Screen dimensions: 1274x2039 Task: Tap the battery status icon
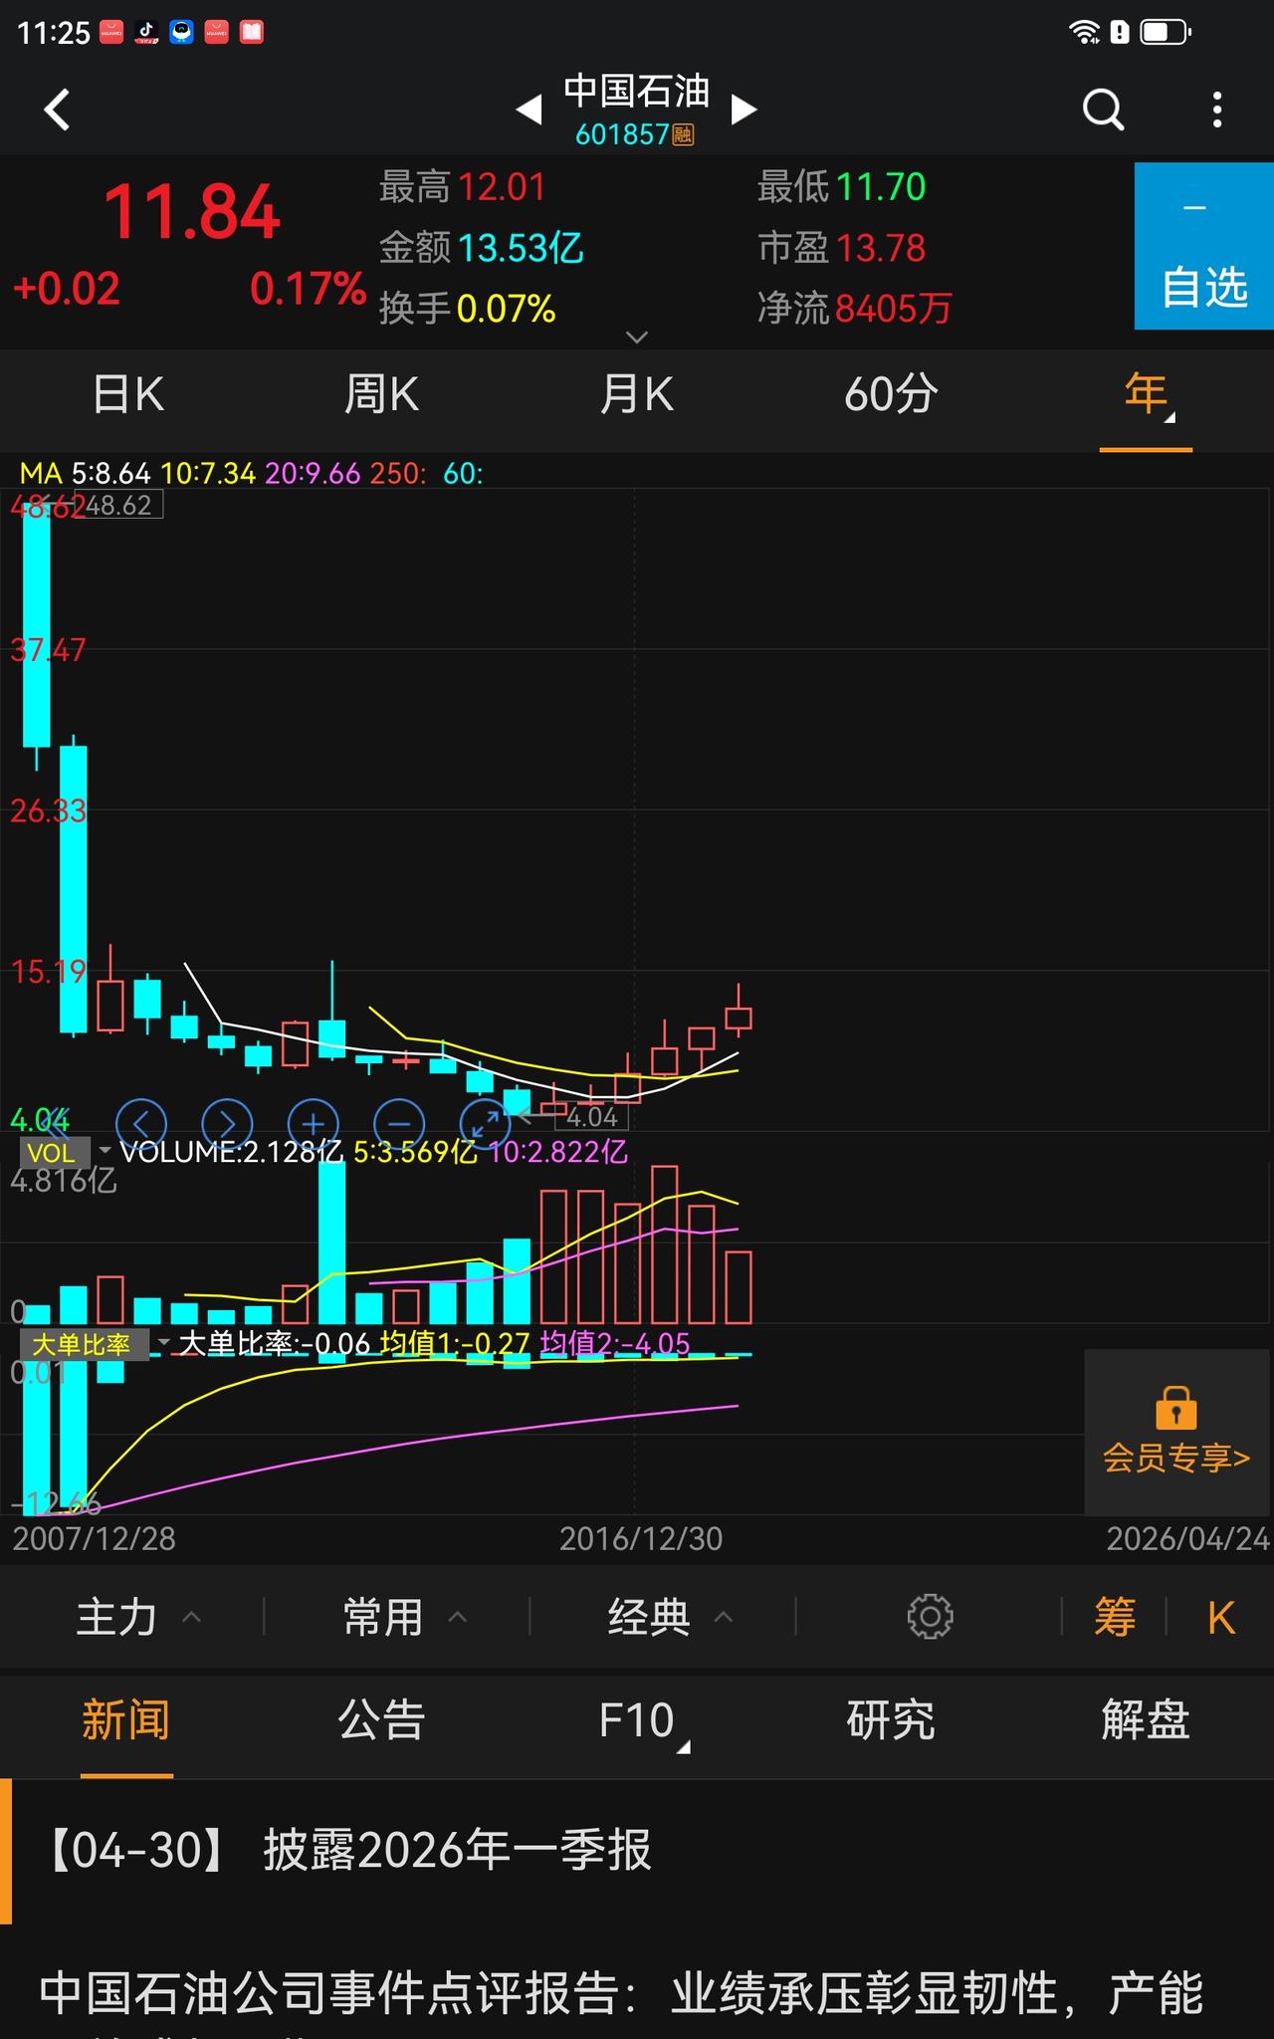(x=1165, y=32)
